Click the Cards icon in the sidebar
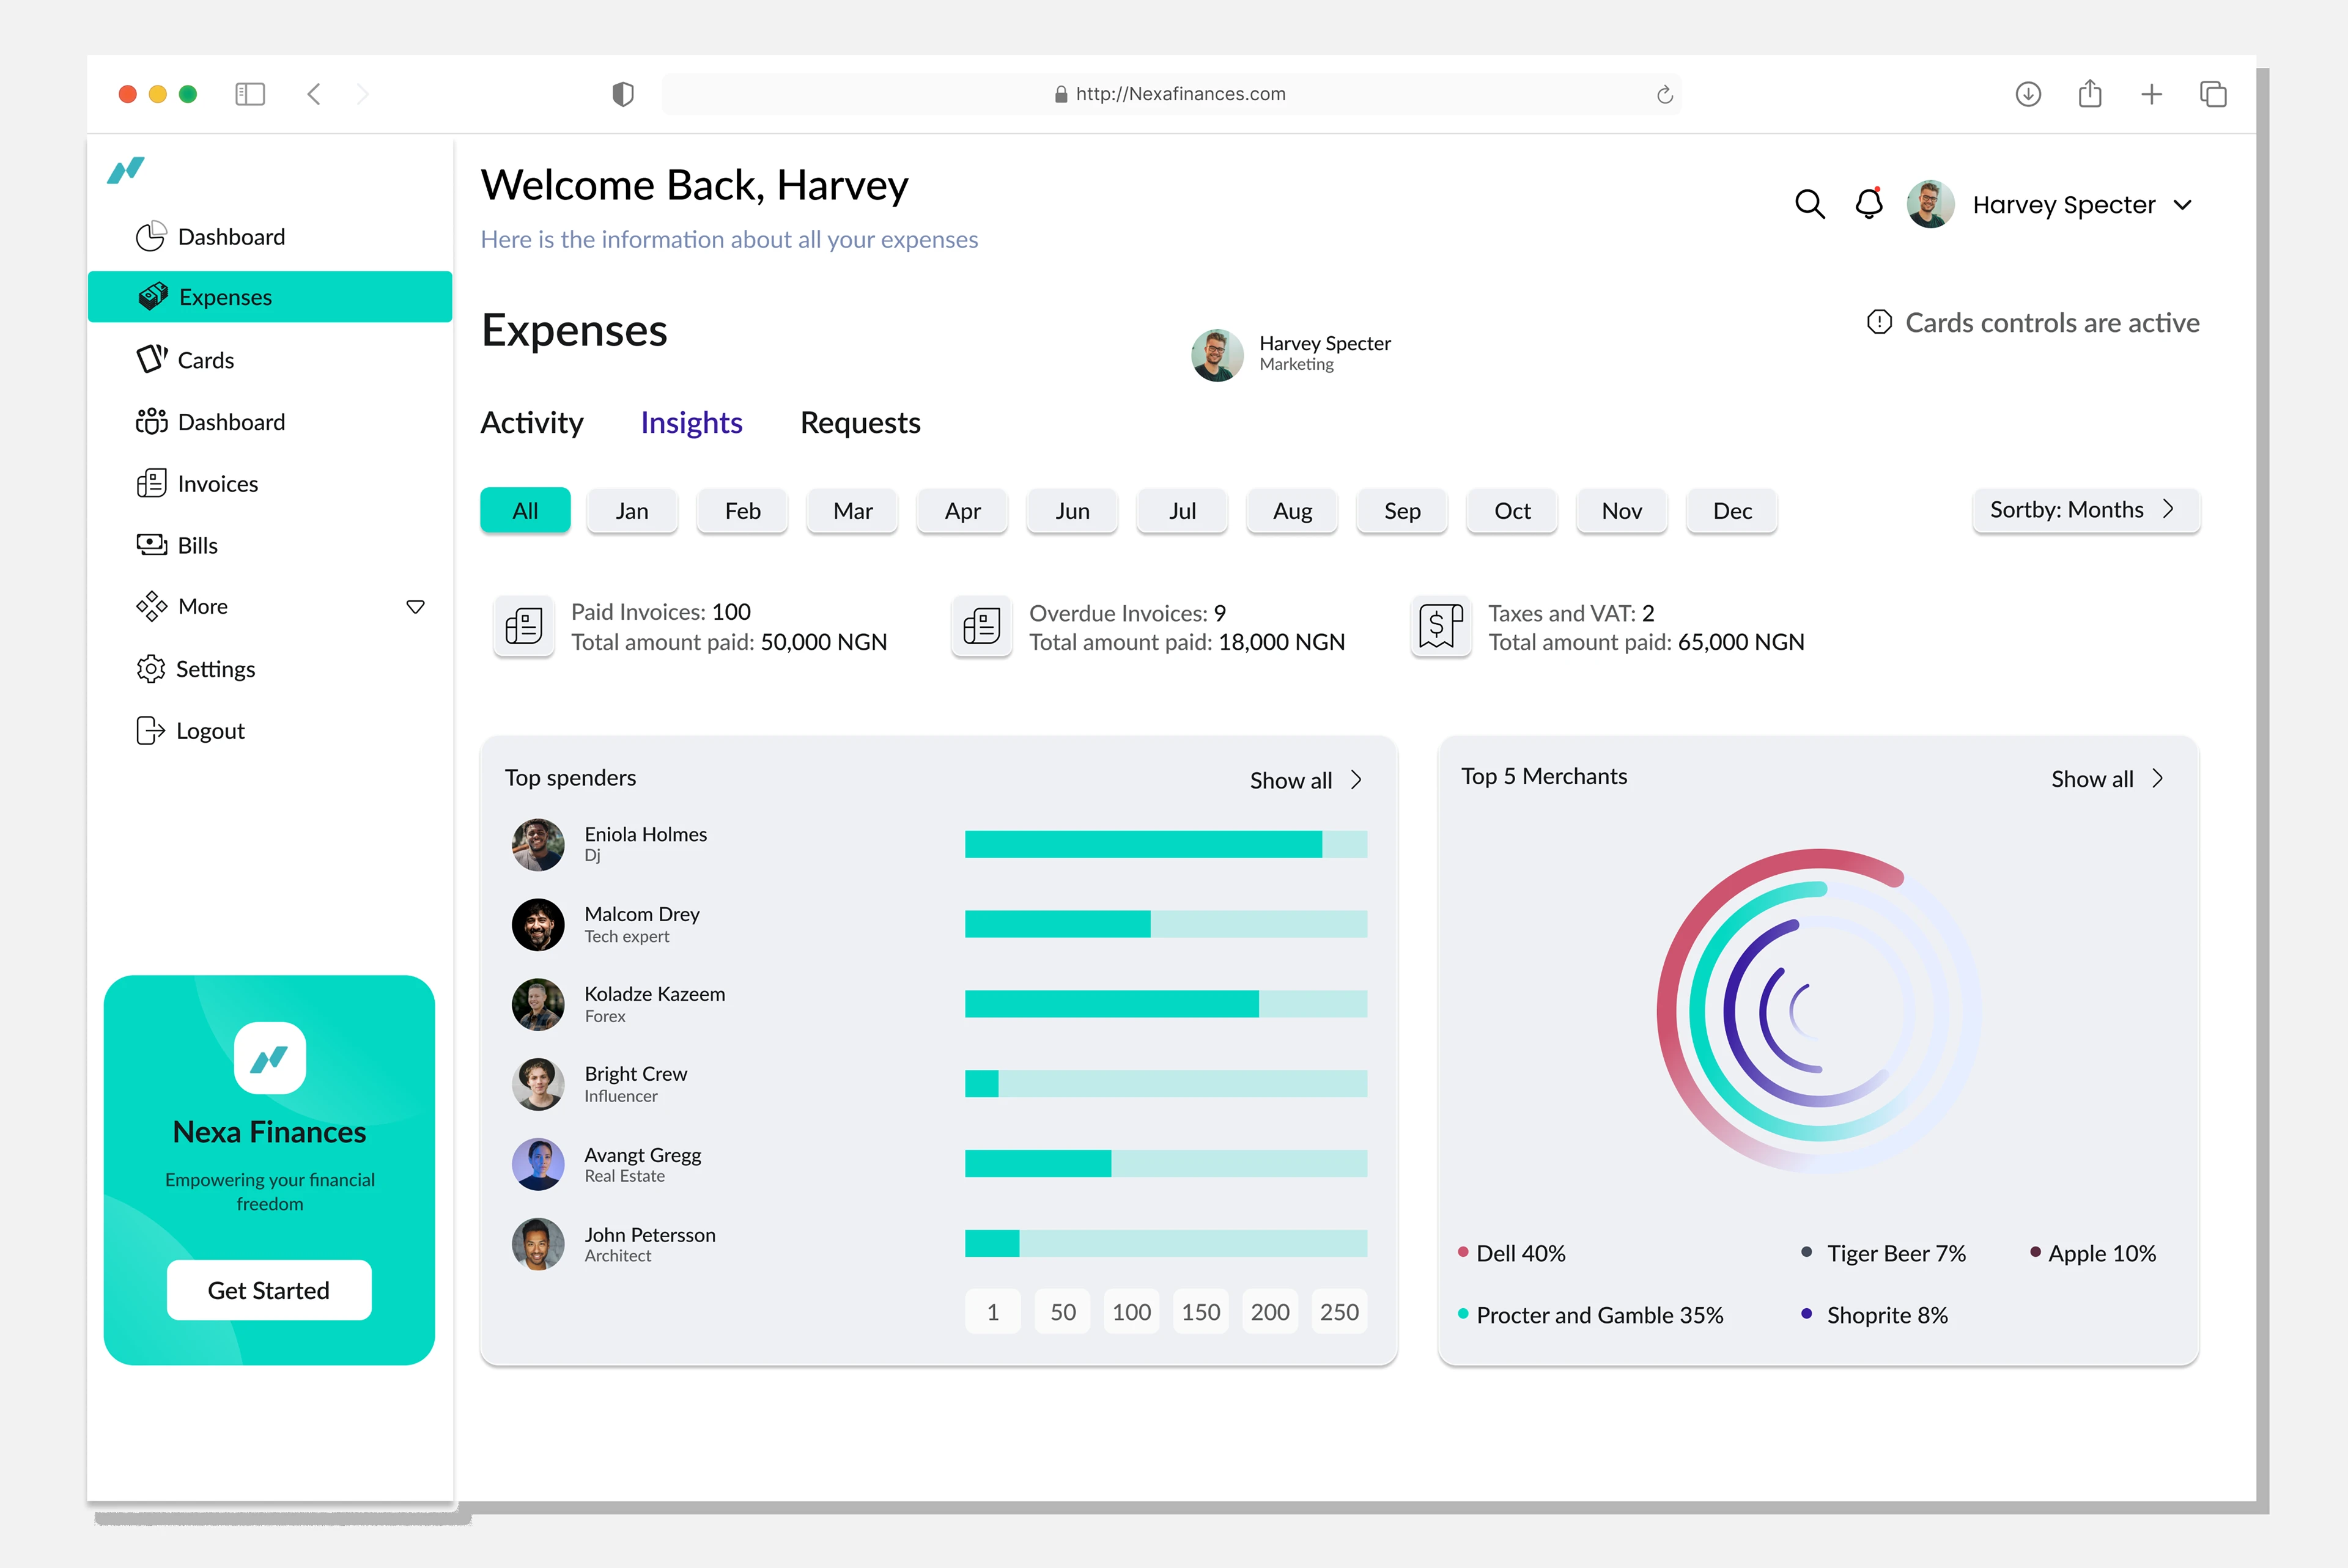The height and width of the screenshot is (1568, 2348). point(151,359)
